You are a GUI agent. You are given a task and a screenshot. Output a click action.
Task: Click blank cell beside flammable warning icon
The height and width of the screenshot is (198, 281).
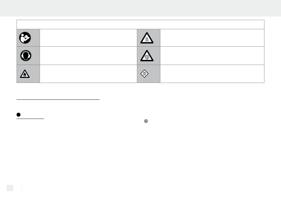point(88,74)
